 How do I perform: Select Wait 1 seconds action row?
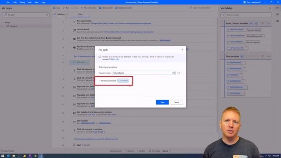[x=141, y=145]
